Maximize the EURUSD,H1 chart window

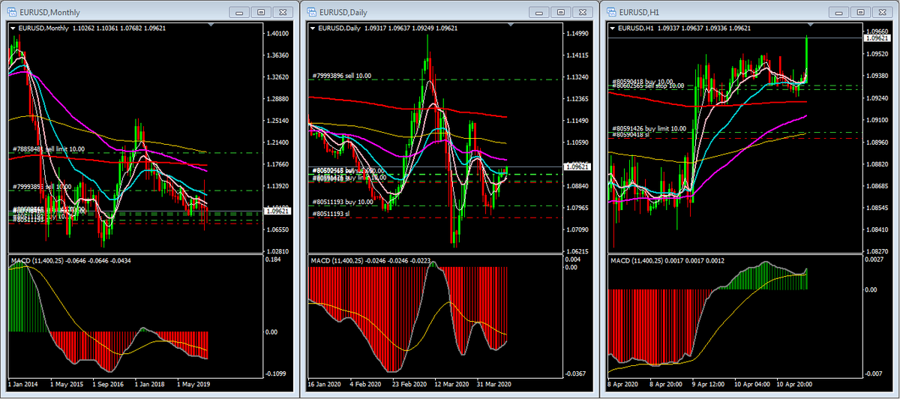click(x=862, y=12)
